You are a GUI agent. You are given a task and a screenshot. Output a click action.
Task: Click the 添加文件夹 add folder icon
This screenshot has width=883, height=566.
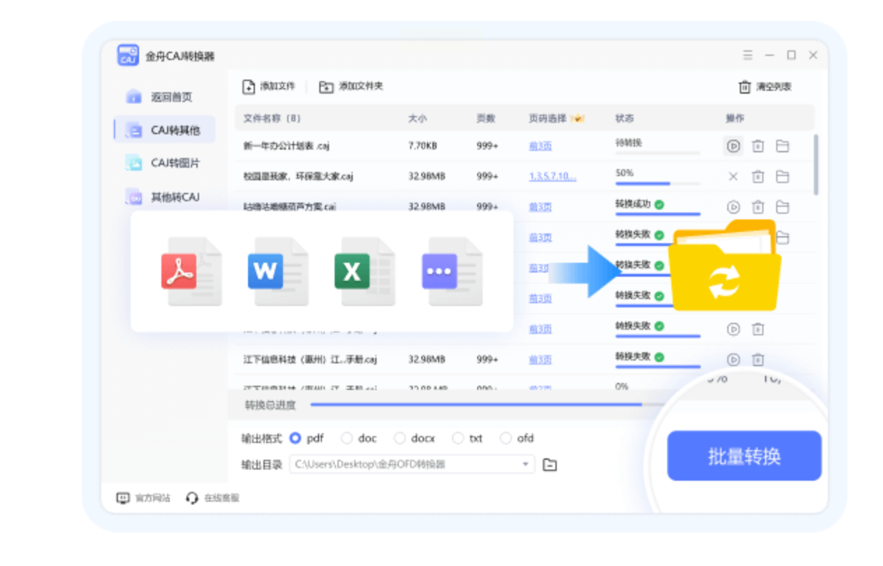pyautogui.click(x=326, y=87)
